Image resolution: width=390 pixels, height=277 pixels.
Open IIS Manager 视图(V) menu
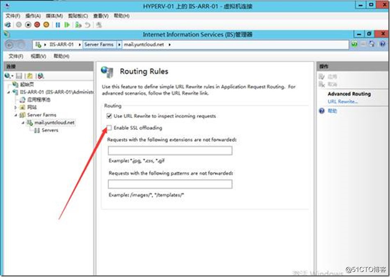pos(38,56)
